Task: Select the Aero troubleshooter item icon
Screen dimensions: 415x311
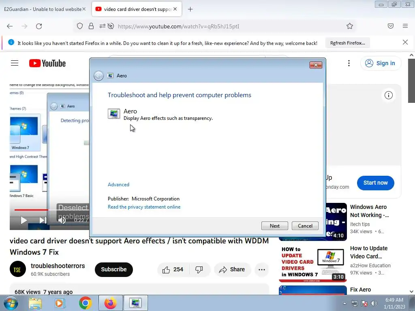Action: (x=114, y=114)
